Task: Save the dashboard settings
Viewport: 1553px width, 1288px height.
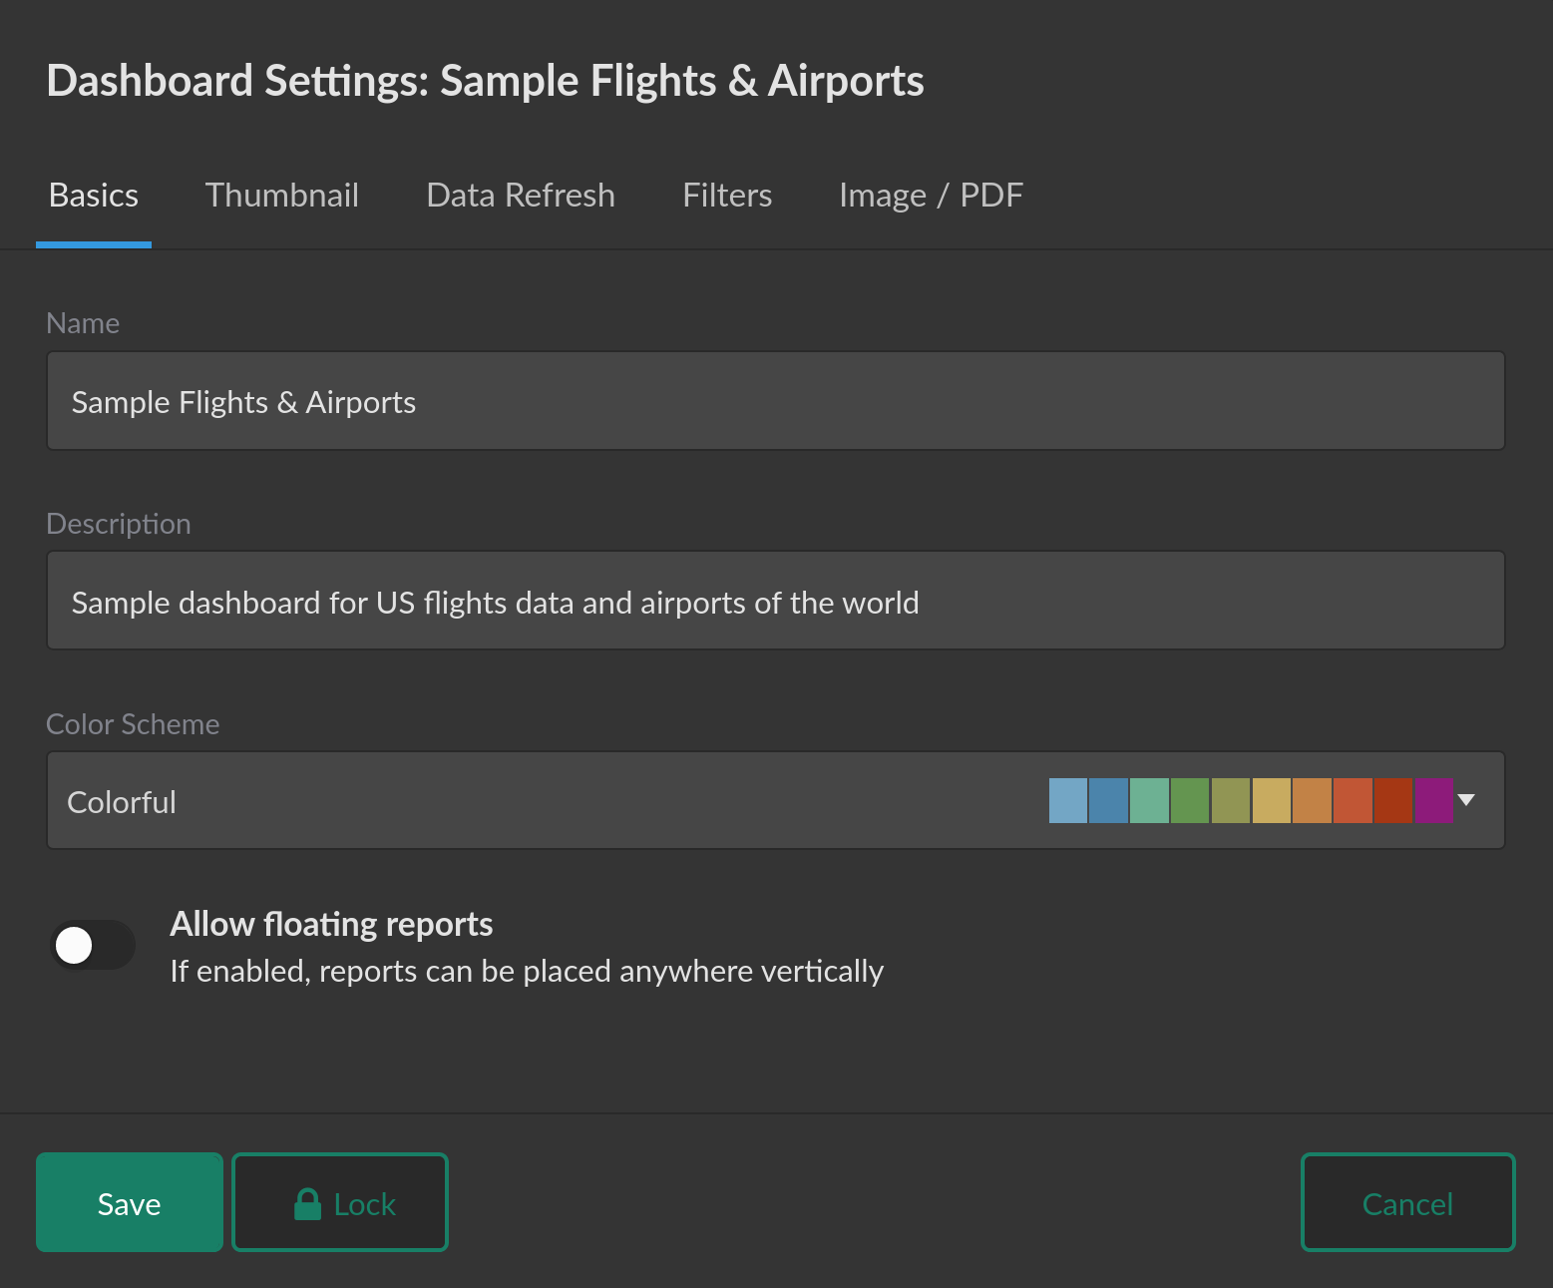Action: point(130,1202)
